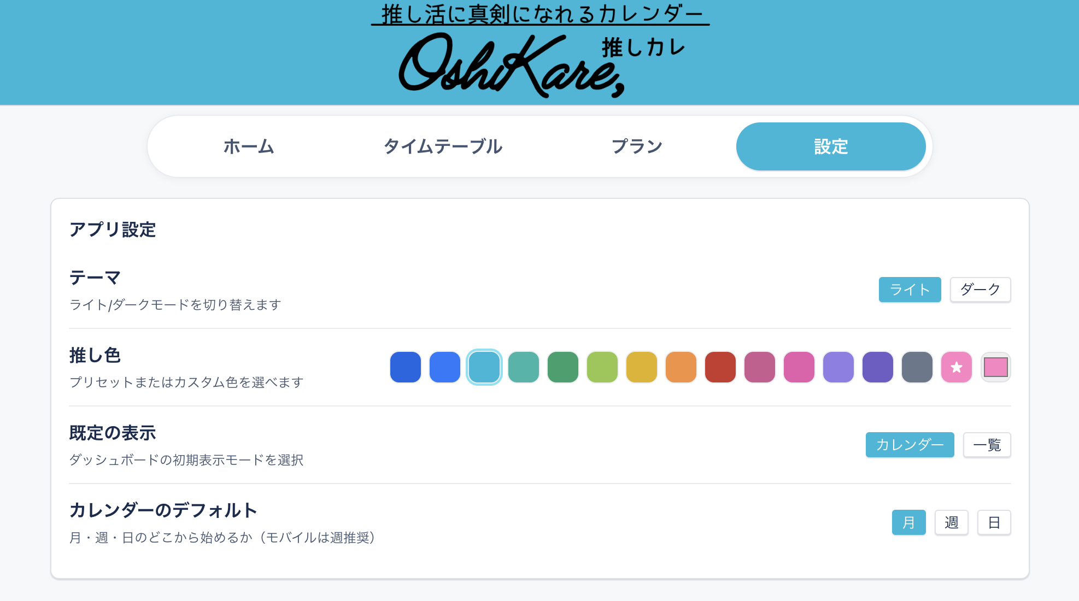Choose the light purple oshi color
This screenshot has height=601, width=1079.
838,367
